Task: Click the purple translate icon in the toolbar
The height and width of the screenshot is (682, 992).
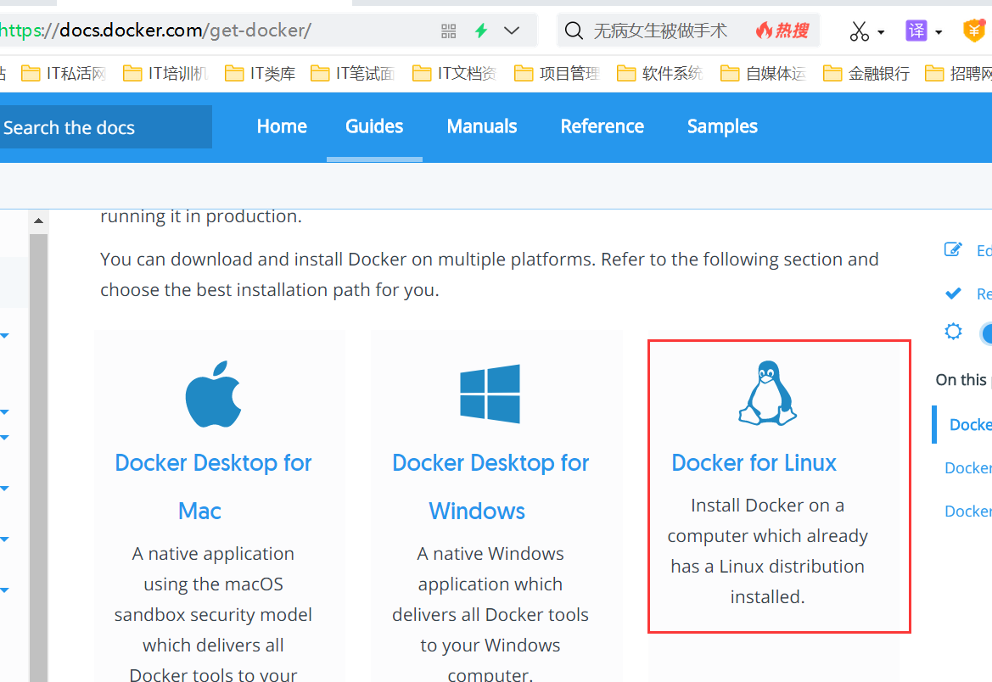Action: click(916, 31)
